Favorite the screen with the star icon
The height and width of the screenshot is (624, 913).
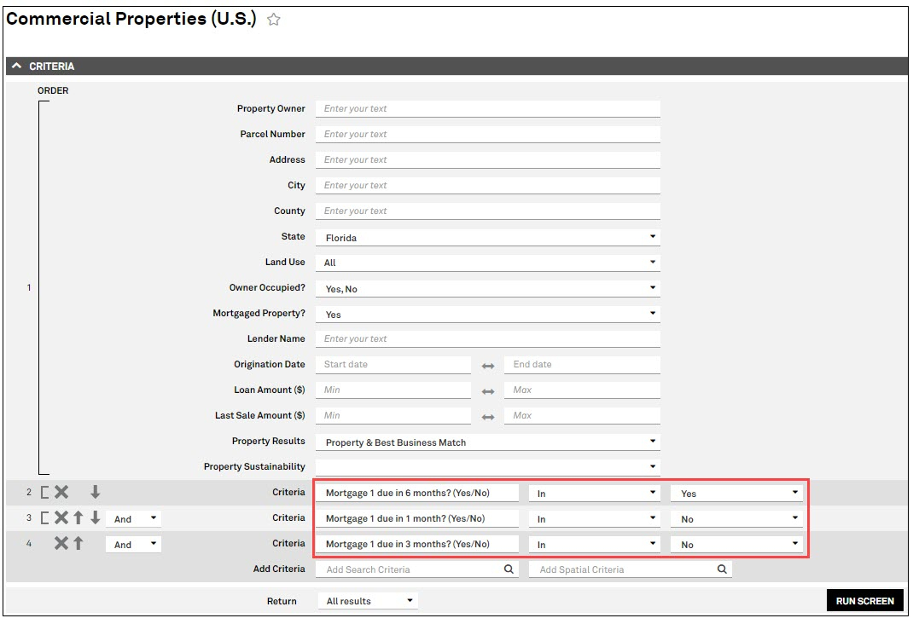pyautogui.click(x=274, y=20)
